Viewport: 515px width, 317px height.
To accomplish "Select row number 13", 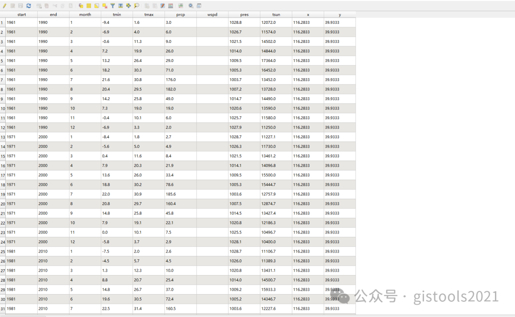I will tap(3, 137).
